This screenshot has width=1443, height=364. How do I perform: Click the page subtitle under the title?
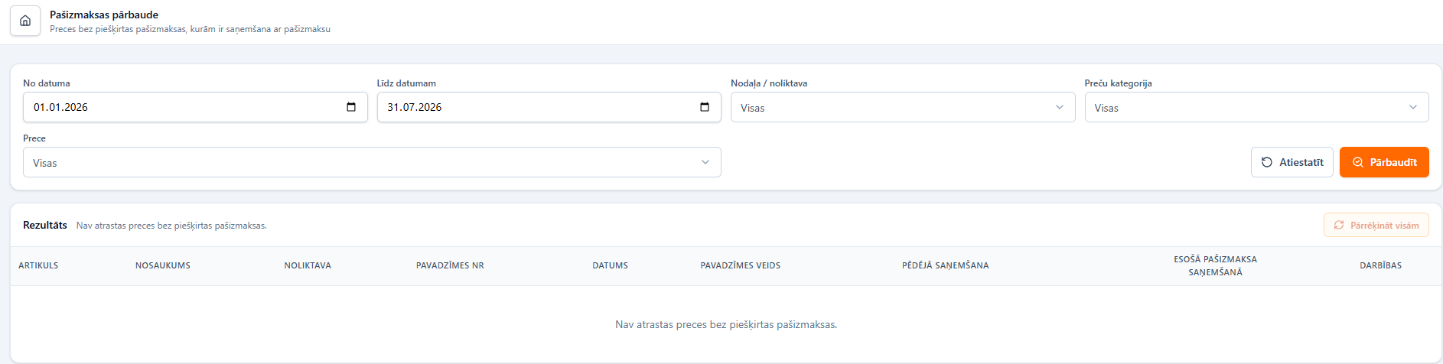[190, 29]
